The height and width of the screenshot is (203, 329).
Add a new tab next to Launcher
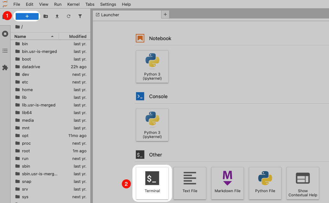165,14
